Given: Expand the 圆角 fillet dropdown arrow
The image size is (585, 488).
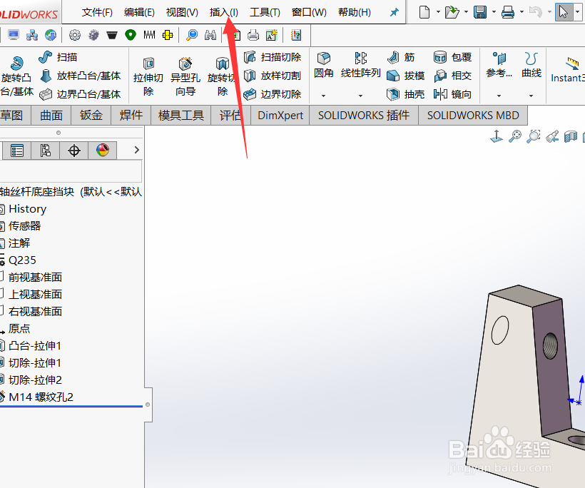Looking at the screenshot, I should pyautogui.click(x=323, y=96).
